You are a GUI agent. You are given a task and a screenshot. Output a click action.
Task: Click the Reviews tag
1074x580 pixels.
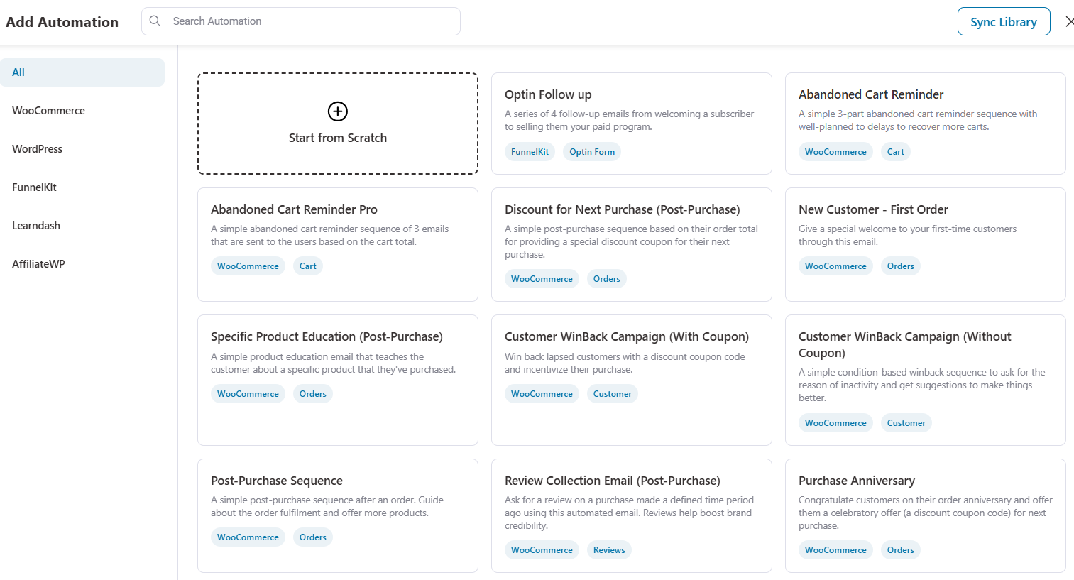[609, 550]
